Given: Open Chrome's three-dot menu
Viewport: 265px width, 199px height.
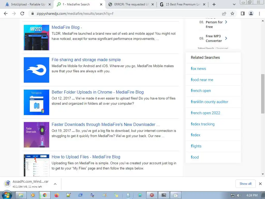Looking at the screenshot, I should click(x=259, y=13).
